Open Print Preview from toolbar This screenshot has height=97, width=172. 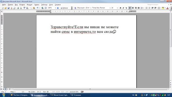pyautogui.click(x=21, y=8)
